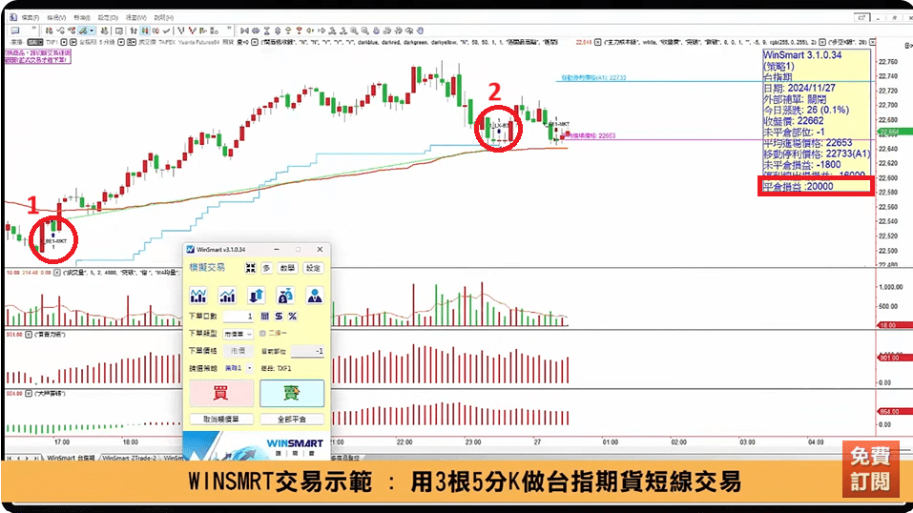The height and width of the screenshot is (513, 913).
Task: Click the 取消模價單 cancel-orders button
Action: pos(221,420)
